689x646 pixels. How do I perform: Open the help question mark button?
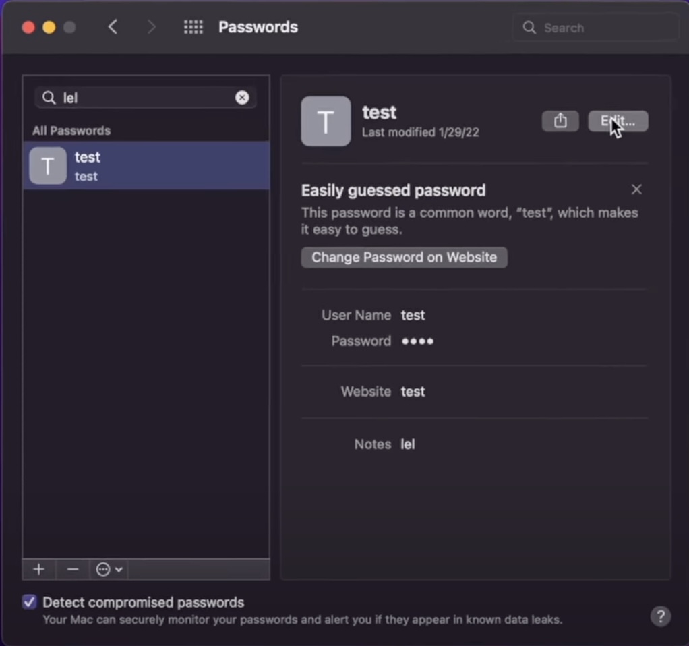pos(661,616)
